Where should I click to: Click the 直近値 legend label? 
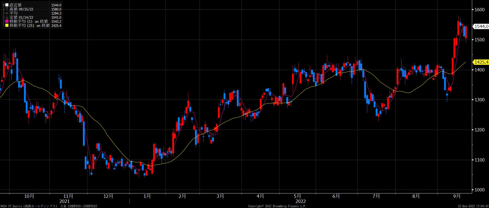16,5
